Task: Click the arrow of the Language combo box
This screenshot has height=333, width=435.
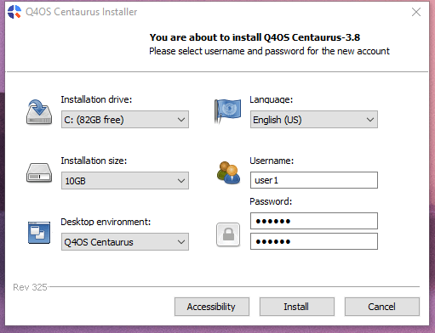Action: pyautogui.click(x=370, y=120)
